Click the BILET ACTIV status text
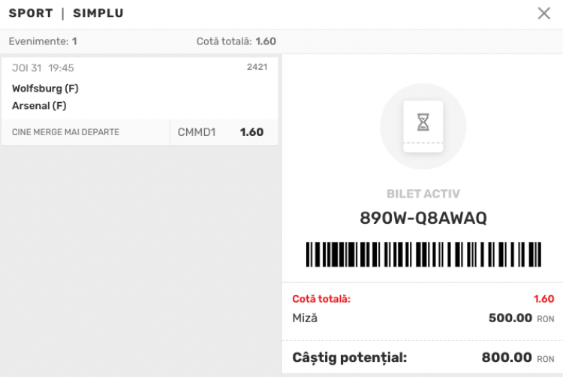This screenshot has height=377, width=563. (423, 194)
